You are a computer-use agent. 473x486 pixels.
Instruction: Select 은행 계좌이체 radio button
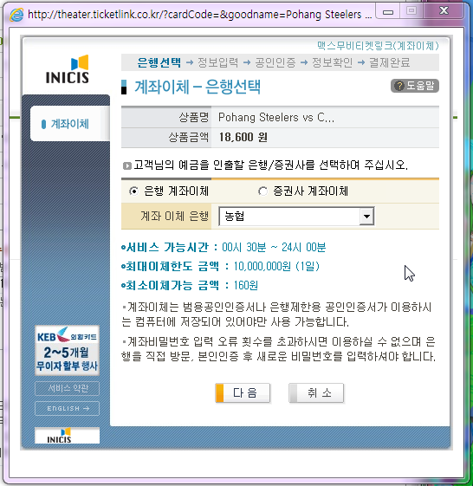coord(133,191)
